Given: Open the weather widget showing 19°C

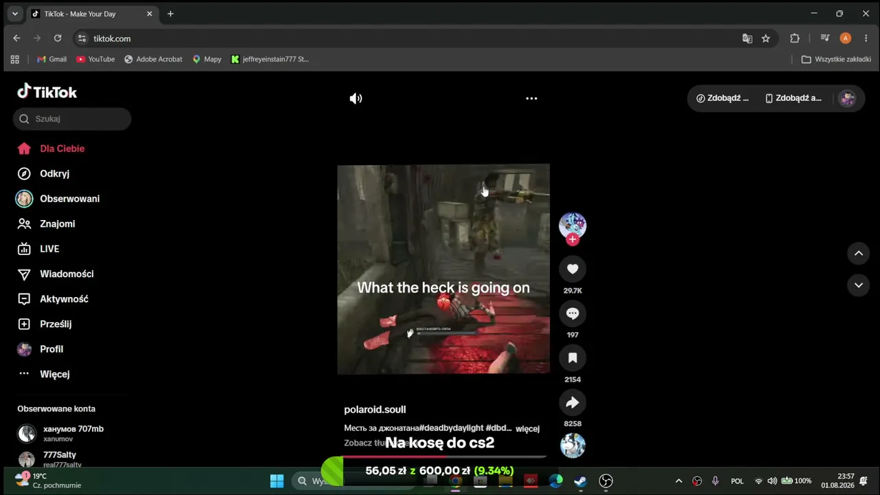Looking at the screenshot, I should (47, 481).
